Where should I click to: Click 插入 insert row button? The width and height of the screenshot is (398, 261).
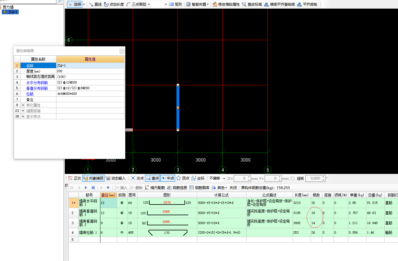121,188
